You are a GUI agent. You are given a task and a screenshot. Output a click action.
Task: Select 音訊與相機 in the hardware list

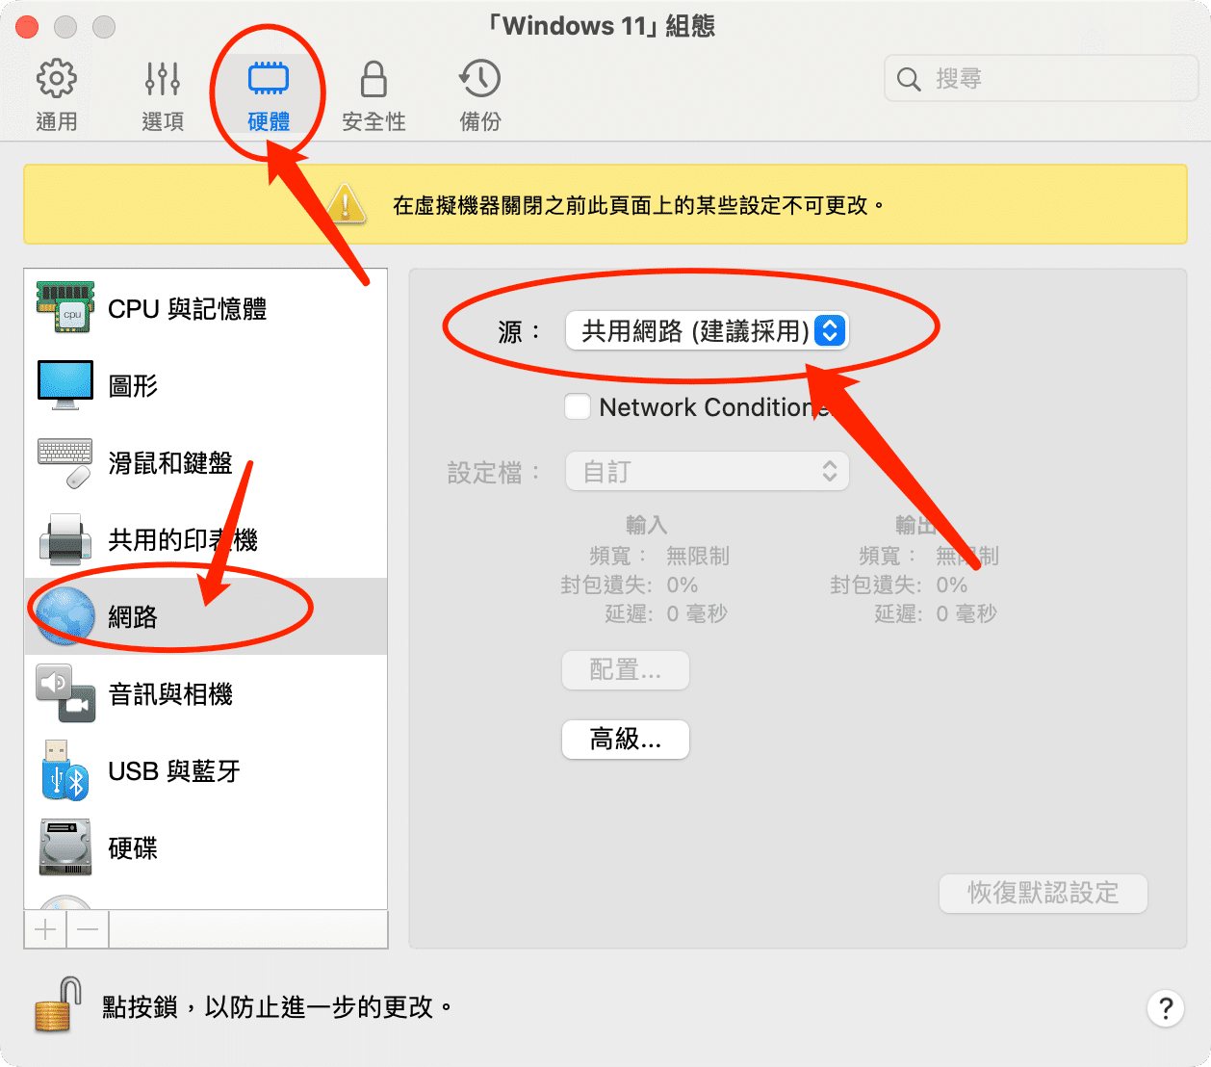click(x=206, y=693)
